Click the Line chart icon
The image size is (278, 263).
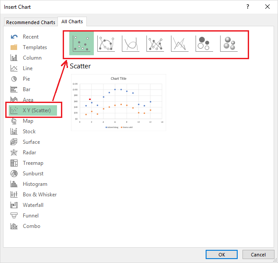click(14, 68)
